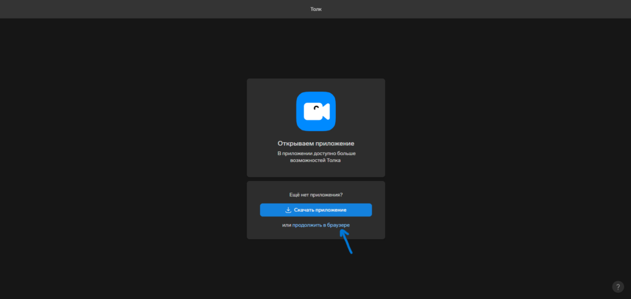Open the help question mark icon
Viewport: 631px width, 299px height.
click(618, 287)
